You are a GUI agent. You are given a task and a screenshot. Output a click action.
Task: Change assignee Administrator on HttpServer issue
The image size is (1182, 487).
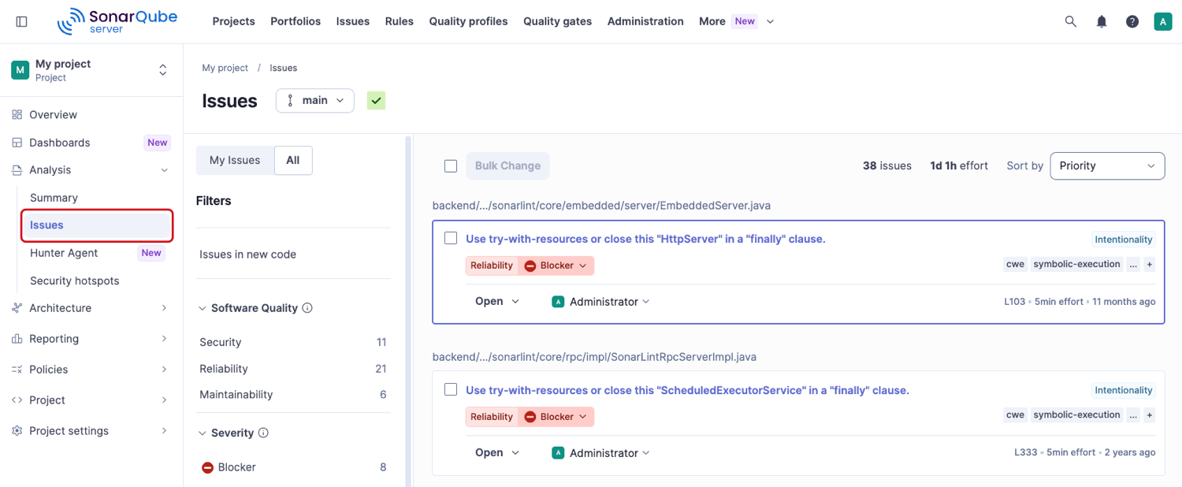tap(601, 302)
